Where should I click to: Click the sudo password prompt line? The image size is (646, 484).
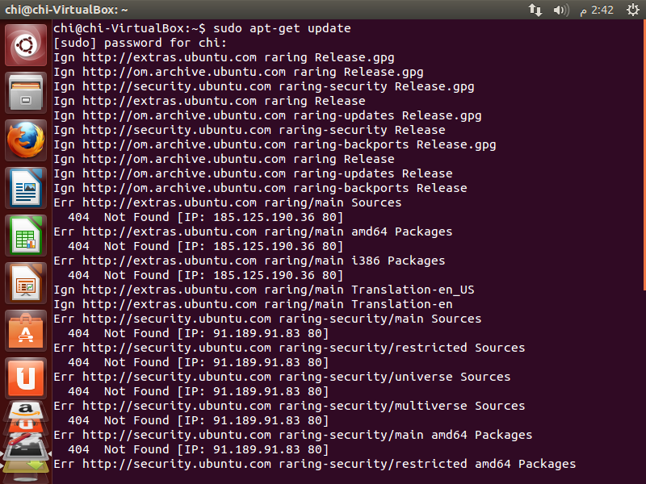tap(141, 43)
